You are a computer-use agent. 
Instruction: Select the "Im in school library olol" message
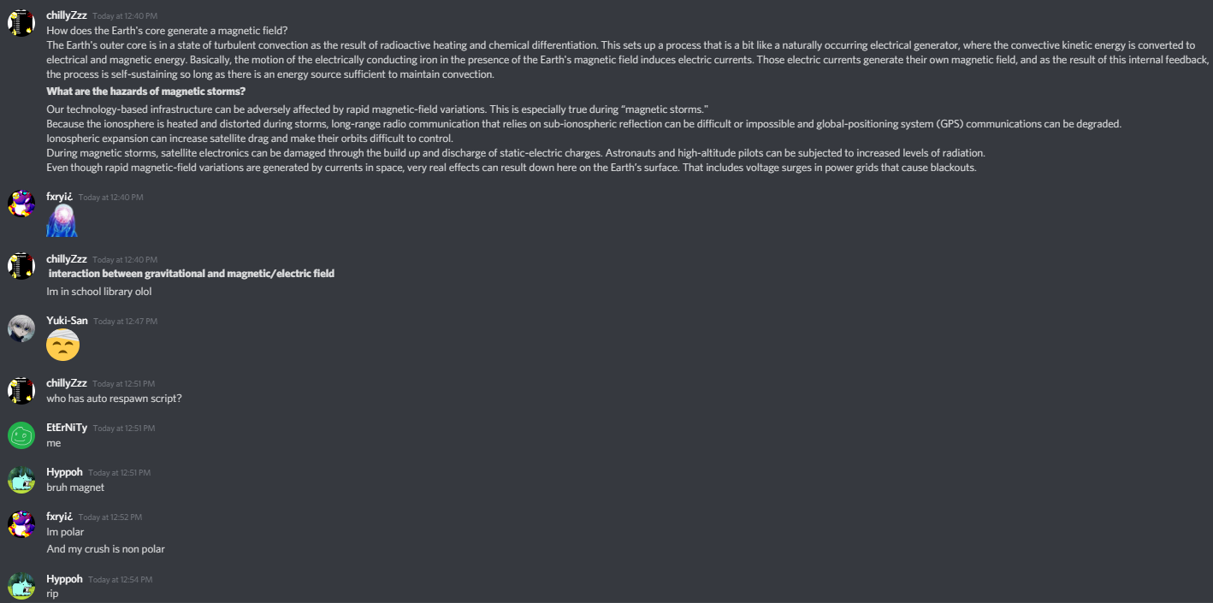99,292
